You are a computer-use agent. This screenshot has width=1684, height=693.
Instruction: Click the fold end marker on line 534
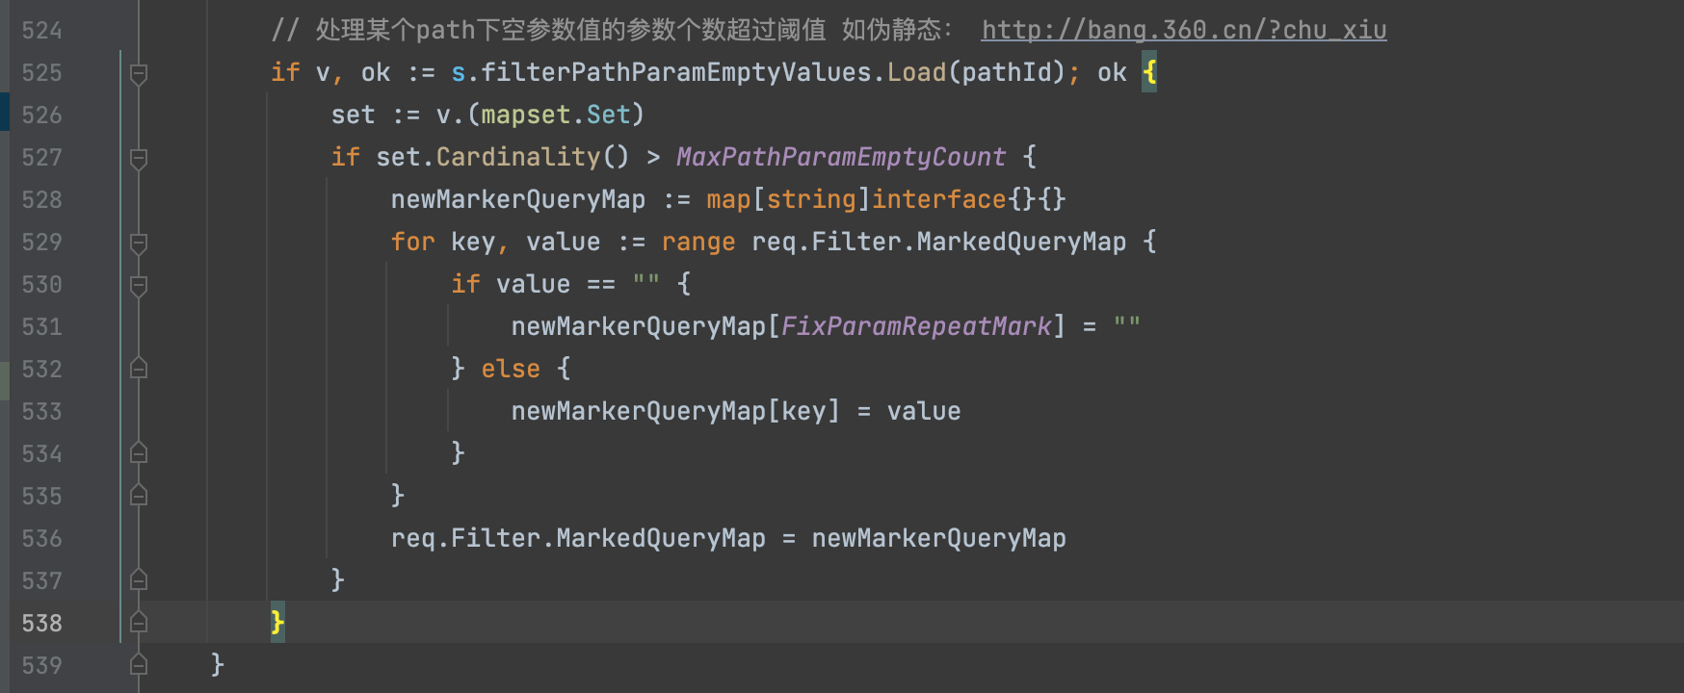click(139, 453)
